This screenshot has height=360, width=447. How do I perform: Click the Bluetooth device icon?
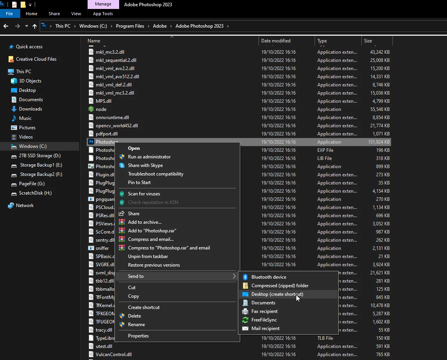(x=245, y=277)
